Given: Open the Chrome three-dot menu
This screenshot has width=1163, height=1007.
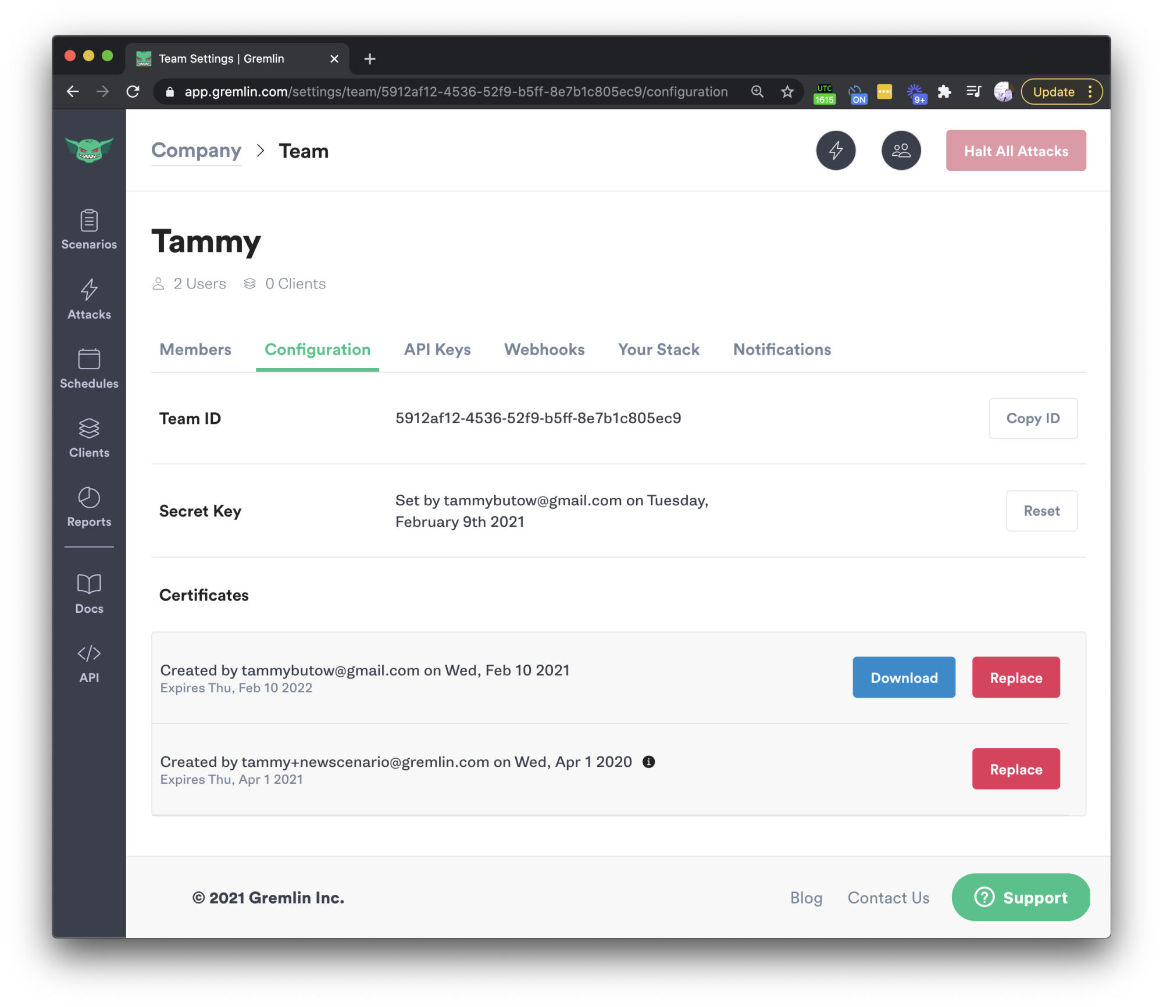Looking at the screenshot, I should (1090, 92).
